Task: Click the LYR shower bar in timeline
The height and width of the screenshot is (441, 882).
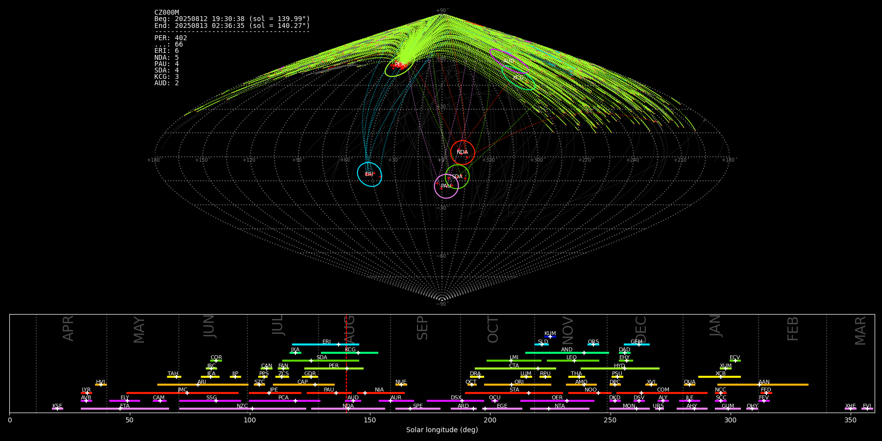Action: click(86, 393)
